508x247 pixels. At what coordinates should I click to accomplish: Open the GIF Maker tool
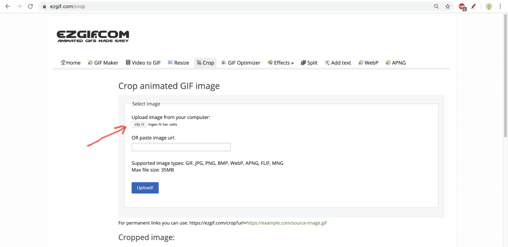click(103, 63)
